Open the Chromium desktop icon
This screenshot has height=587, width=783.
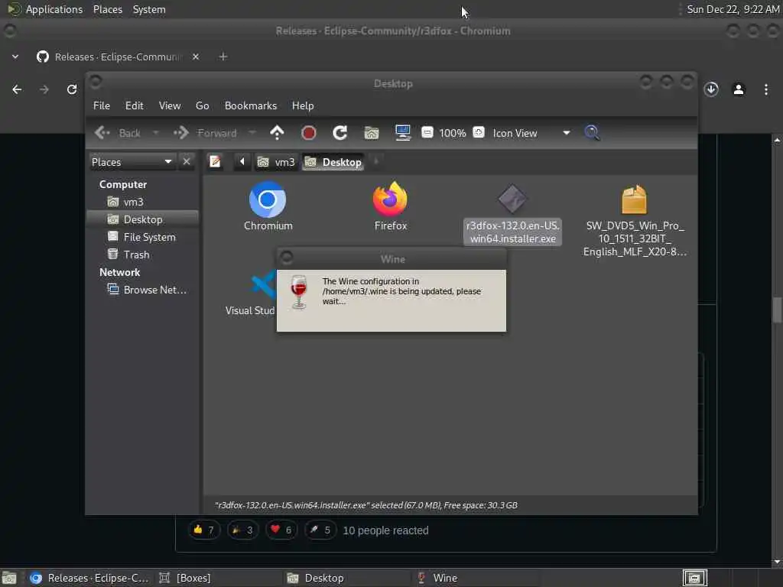(x=268, y=206)
